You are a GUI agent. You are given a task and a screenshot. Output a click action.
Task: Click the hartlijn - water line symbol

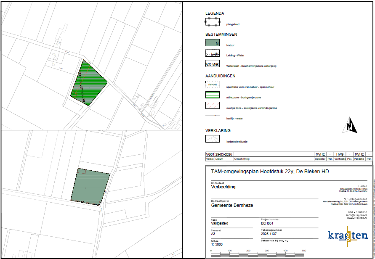213,116
